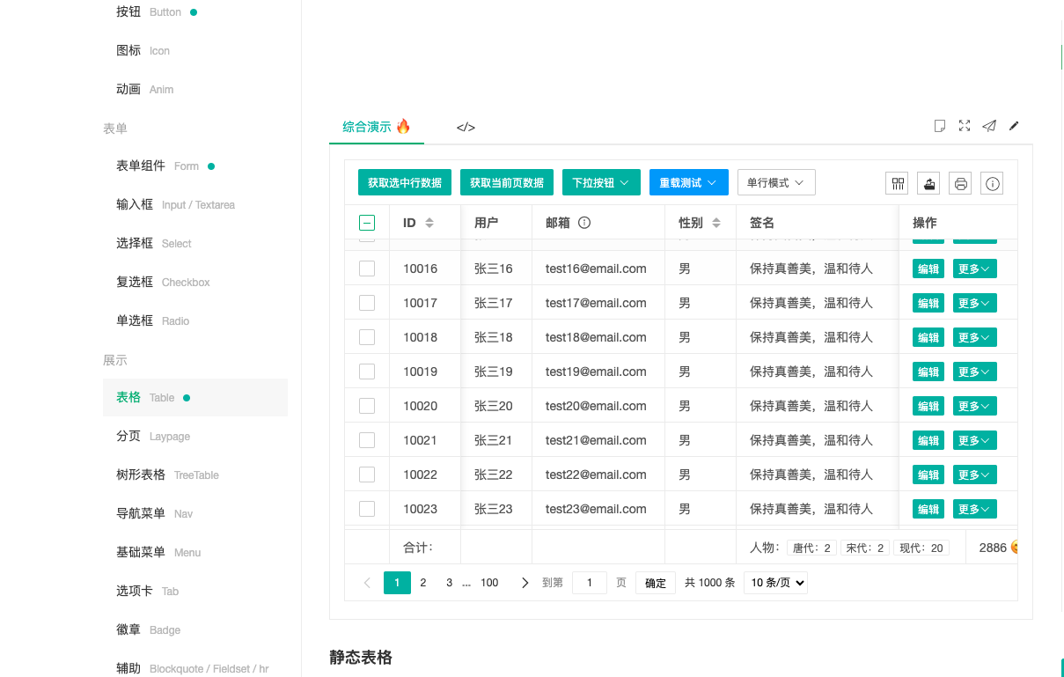
Task: Click the 确定 page jump button
Action: (656, 583)
